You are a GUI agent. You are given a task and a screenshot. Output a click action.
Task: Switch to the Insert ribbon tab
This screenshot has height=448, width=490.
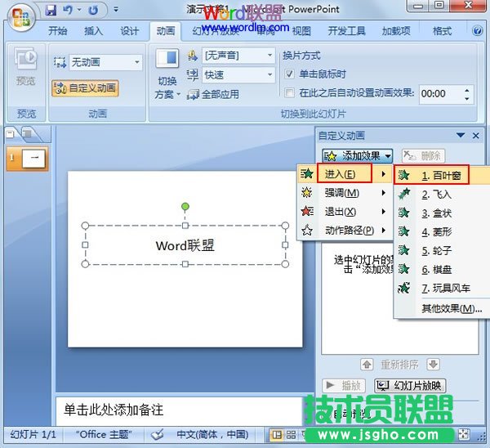[93, 32]
